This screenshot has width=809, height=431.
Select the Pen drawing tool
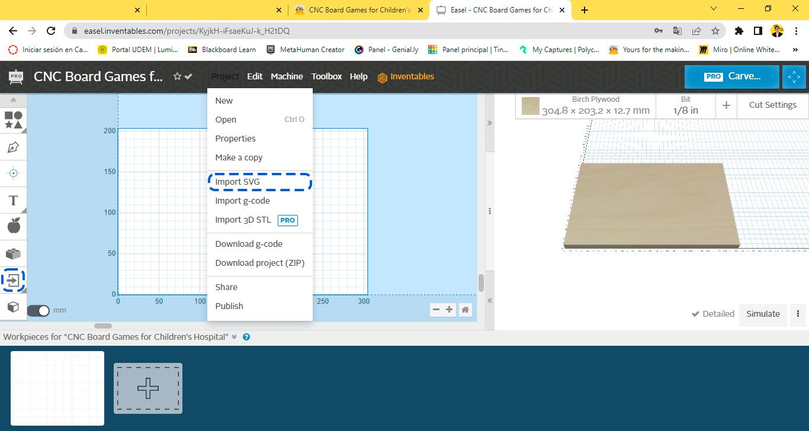tap(13, 147)
